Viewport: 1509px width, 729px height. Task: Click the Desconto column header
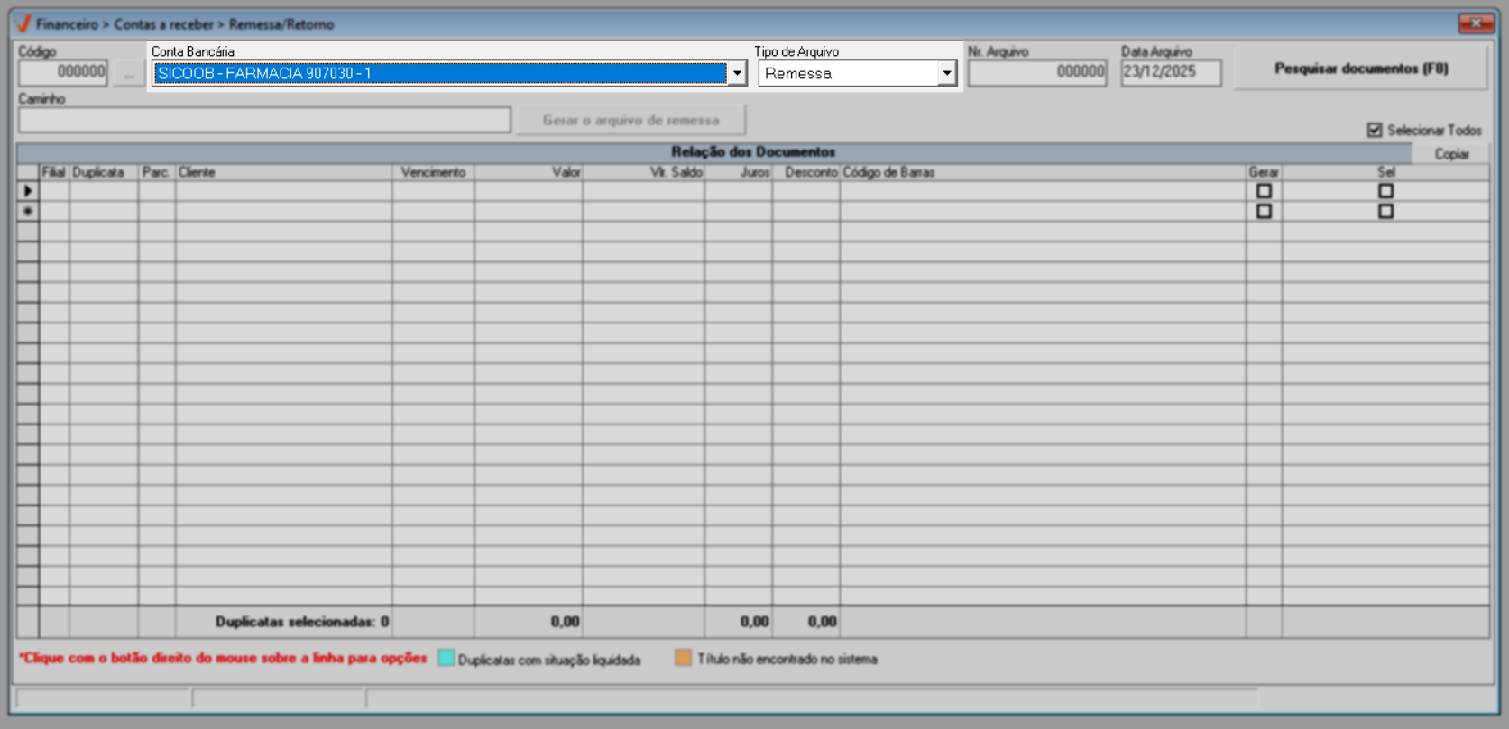[806, 172]
